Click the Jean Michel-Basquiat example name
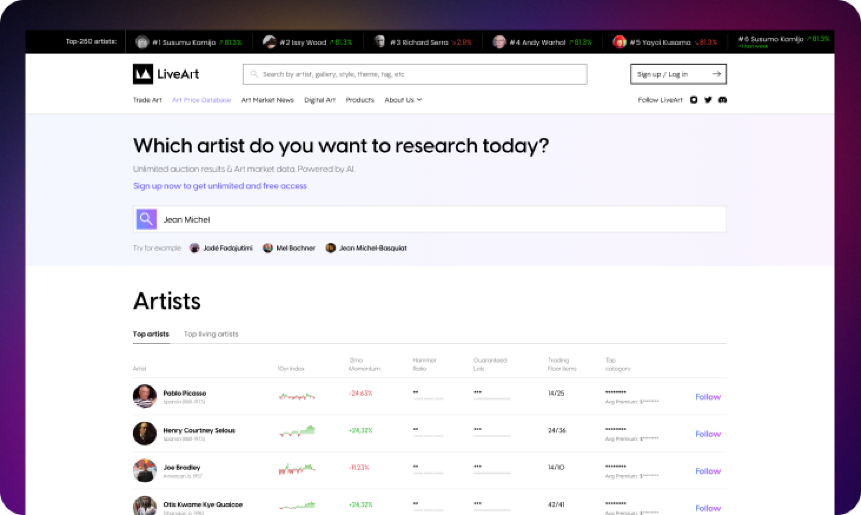861x515 pixels. pos(373,248)
